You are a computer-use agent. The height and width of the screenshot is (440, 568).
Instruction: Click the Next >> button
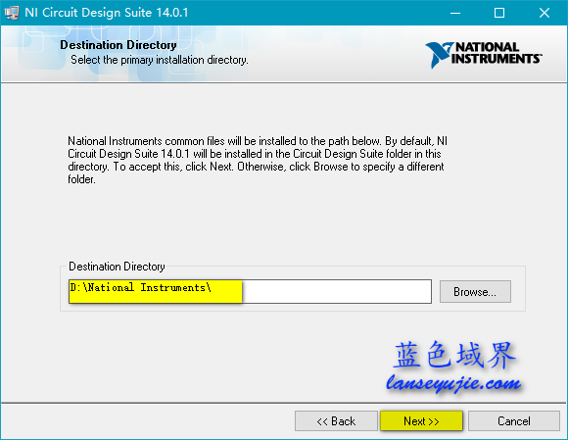tap(422, 420)
